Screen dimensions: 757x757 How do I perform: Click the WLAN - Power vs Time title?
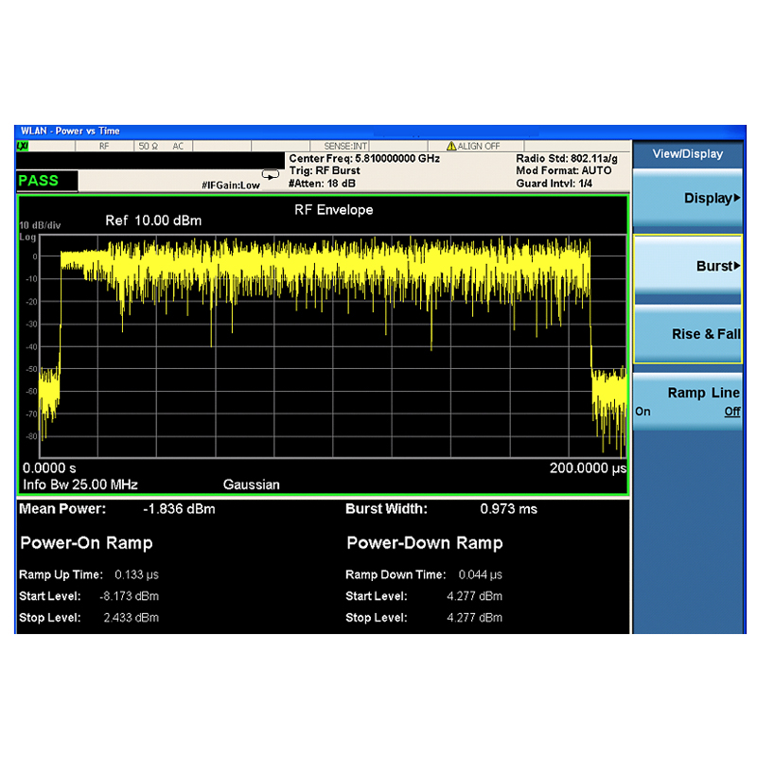70,131
